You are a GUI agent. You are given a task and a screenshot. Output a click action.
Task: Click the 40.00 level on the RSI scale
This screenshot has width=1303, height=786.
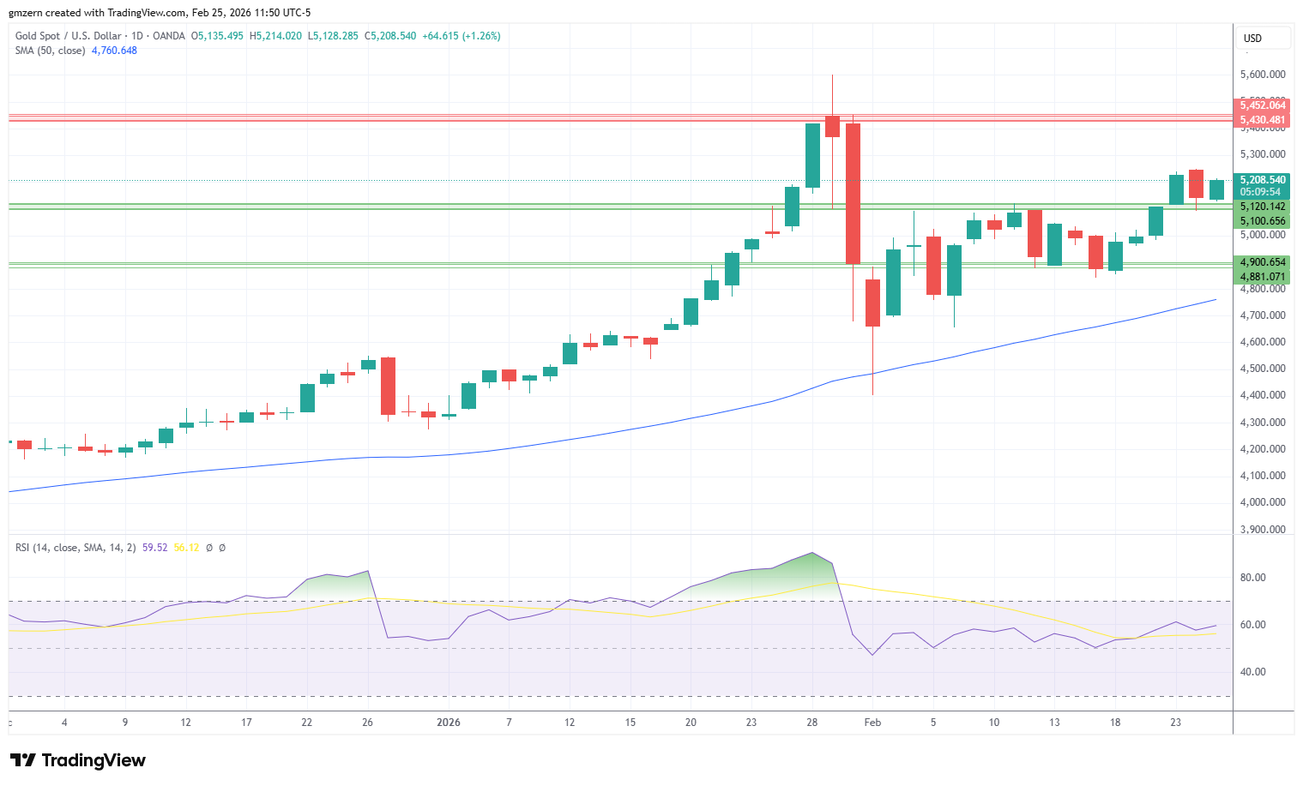point(1252,672)
